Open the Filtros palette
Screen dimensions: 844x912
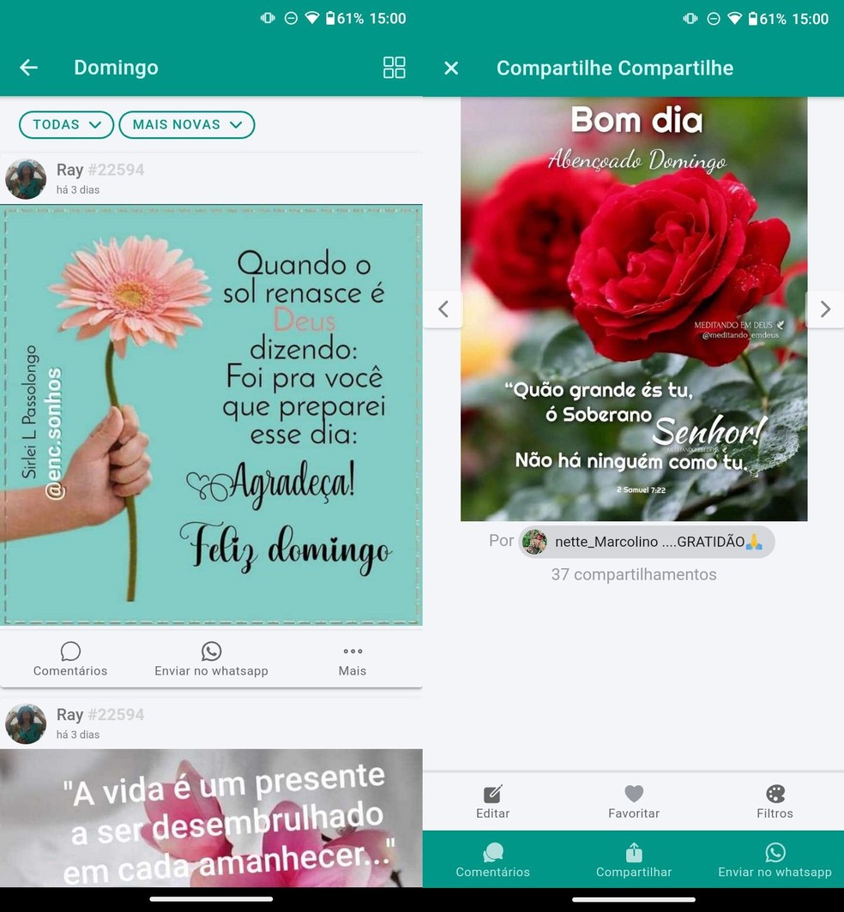pos(775,801)
